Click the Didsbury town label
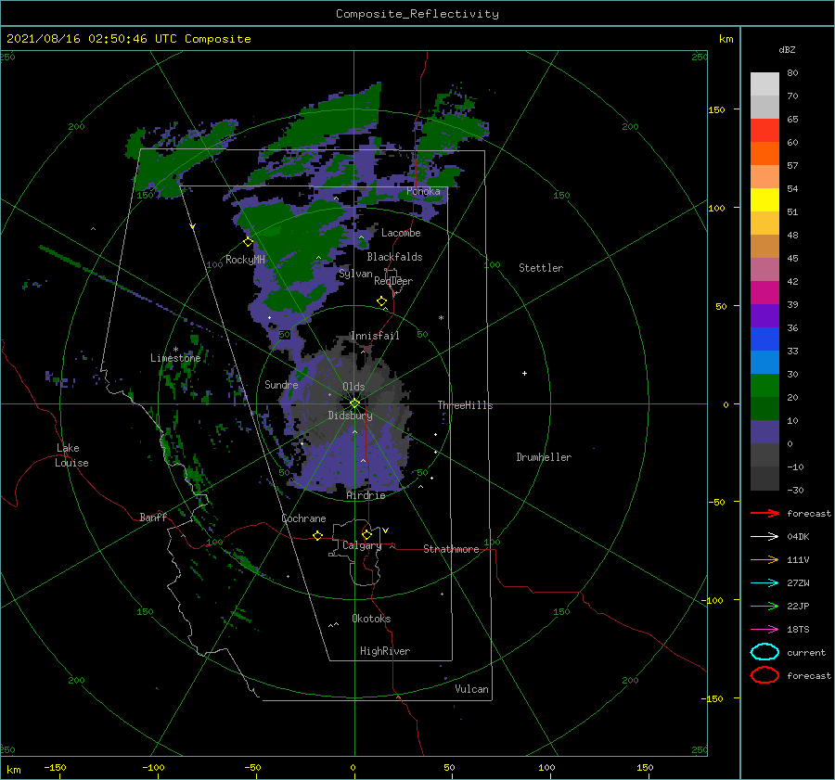The height and width of the screenshot is (780, 835). 351,416
